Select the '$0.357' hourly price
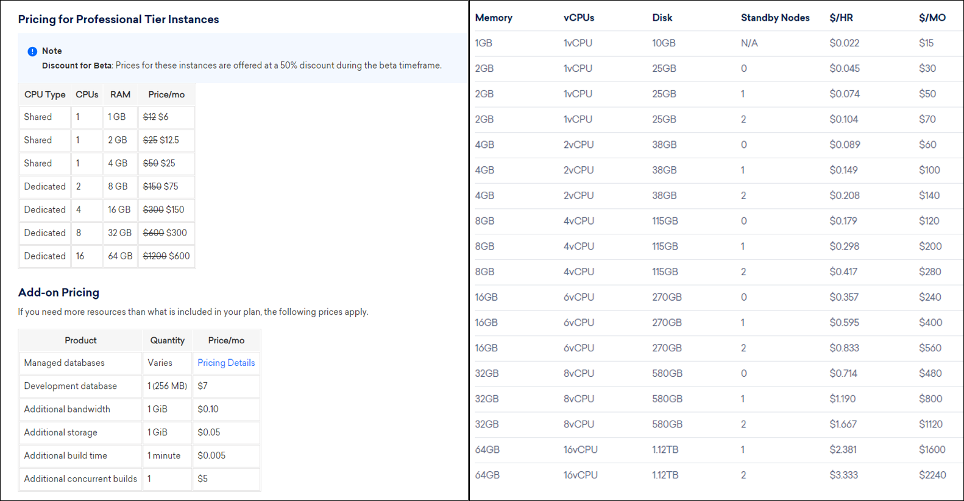Viewport: 964px width, 501px height. click(x=844, y=297)
